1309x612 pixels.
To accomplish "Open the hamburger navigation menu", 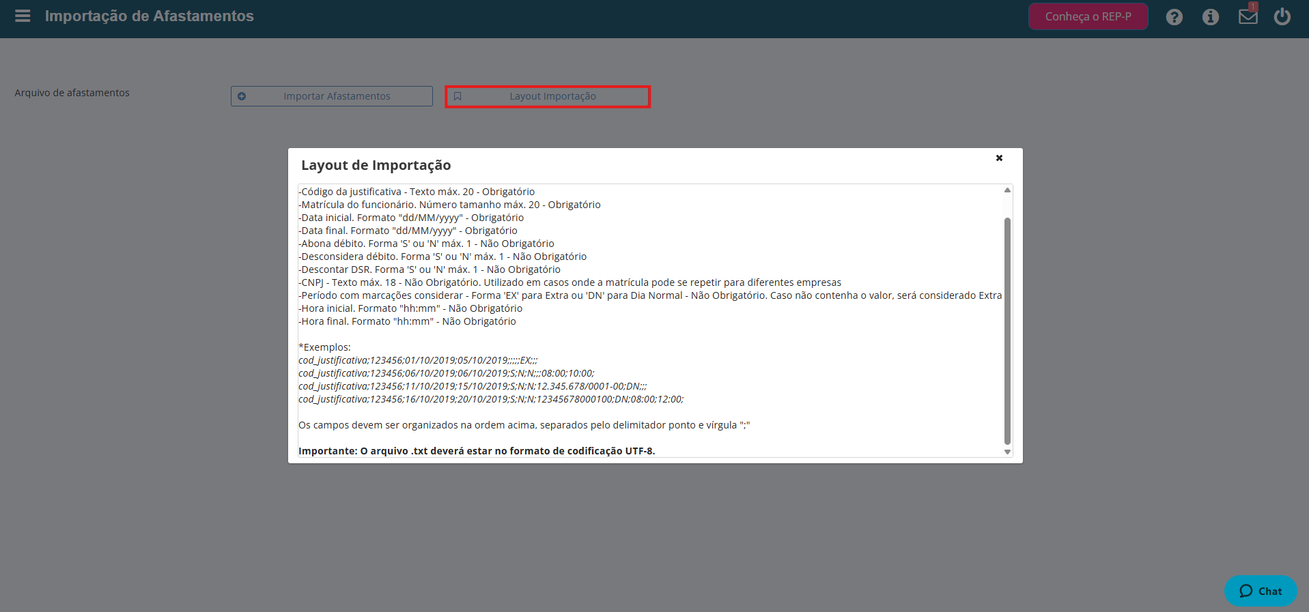I will [x=23, y=16].
